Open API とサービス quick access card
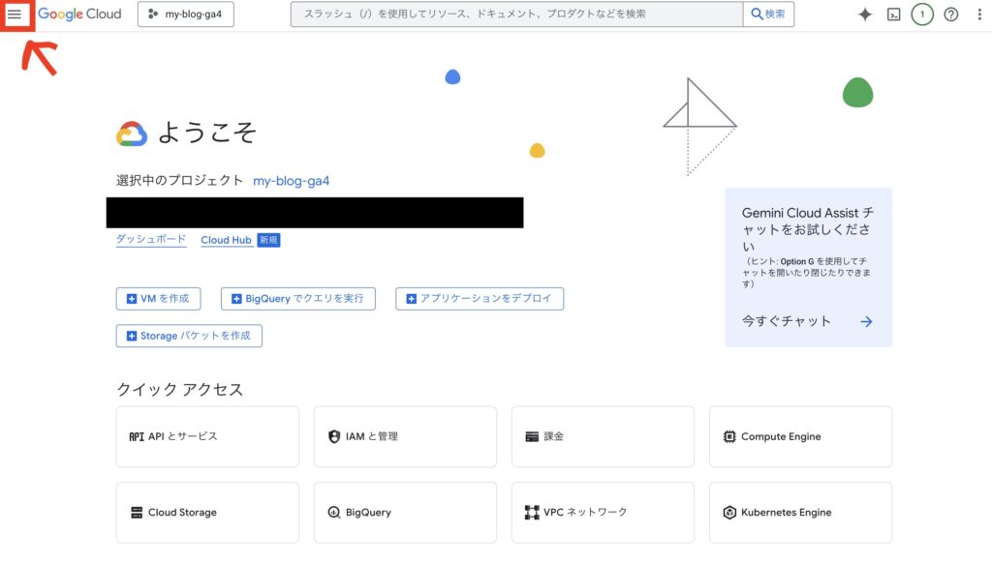Screen dimensions: 992x564 [x=207, y=436]
